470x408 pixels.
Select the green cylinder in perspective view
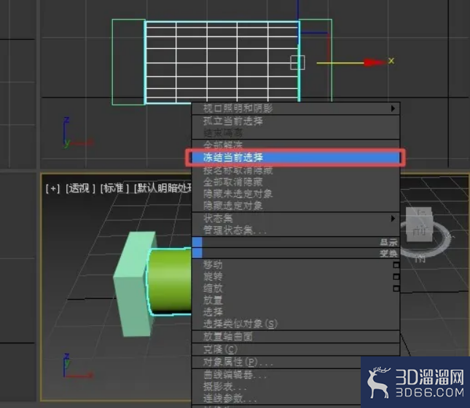point(170,281)
